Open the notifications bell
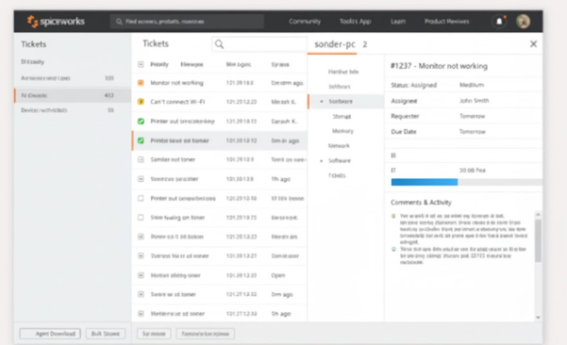Viewport: 567px width, 345px height. point(499,22)
